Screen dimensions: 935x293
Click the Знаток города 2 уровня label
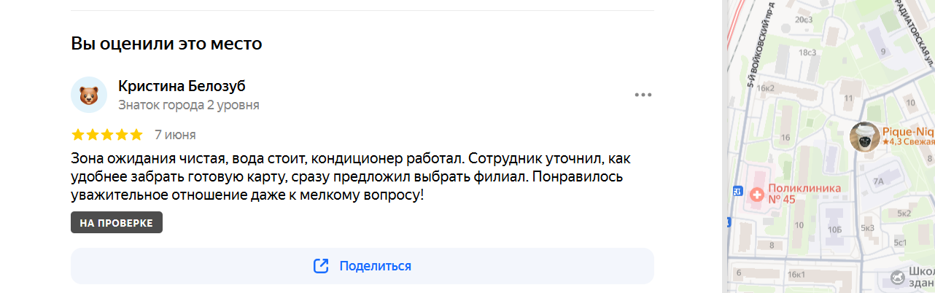(x=189, y=105)
